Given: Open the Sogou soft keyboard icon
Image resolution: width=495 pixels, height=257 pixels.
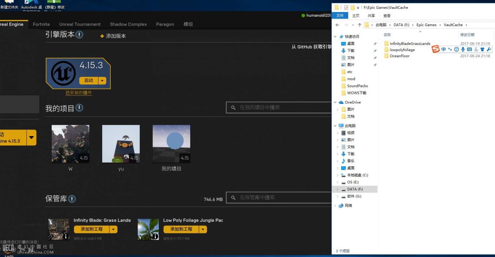Looking at the screenshot, I should [469, 49].
